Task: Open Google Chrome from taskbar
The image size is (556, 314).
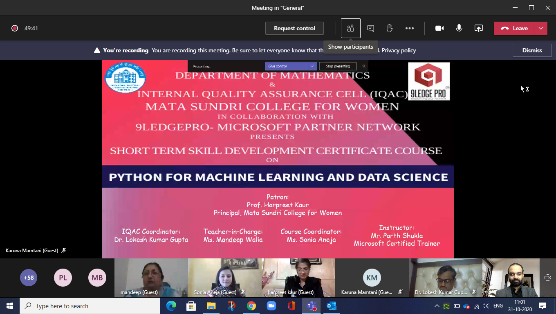Action: pos(251,306)
